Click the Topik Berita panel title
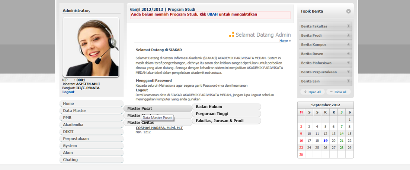This screenshot has height=170, width=410. click(x=312, y=11)
